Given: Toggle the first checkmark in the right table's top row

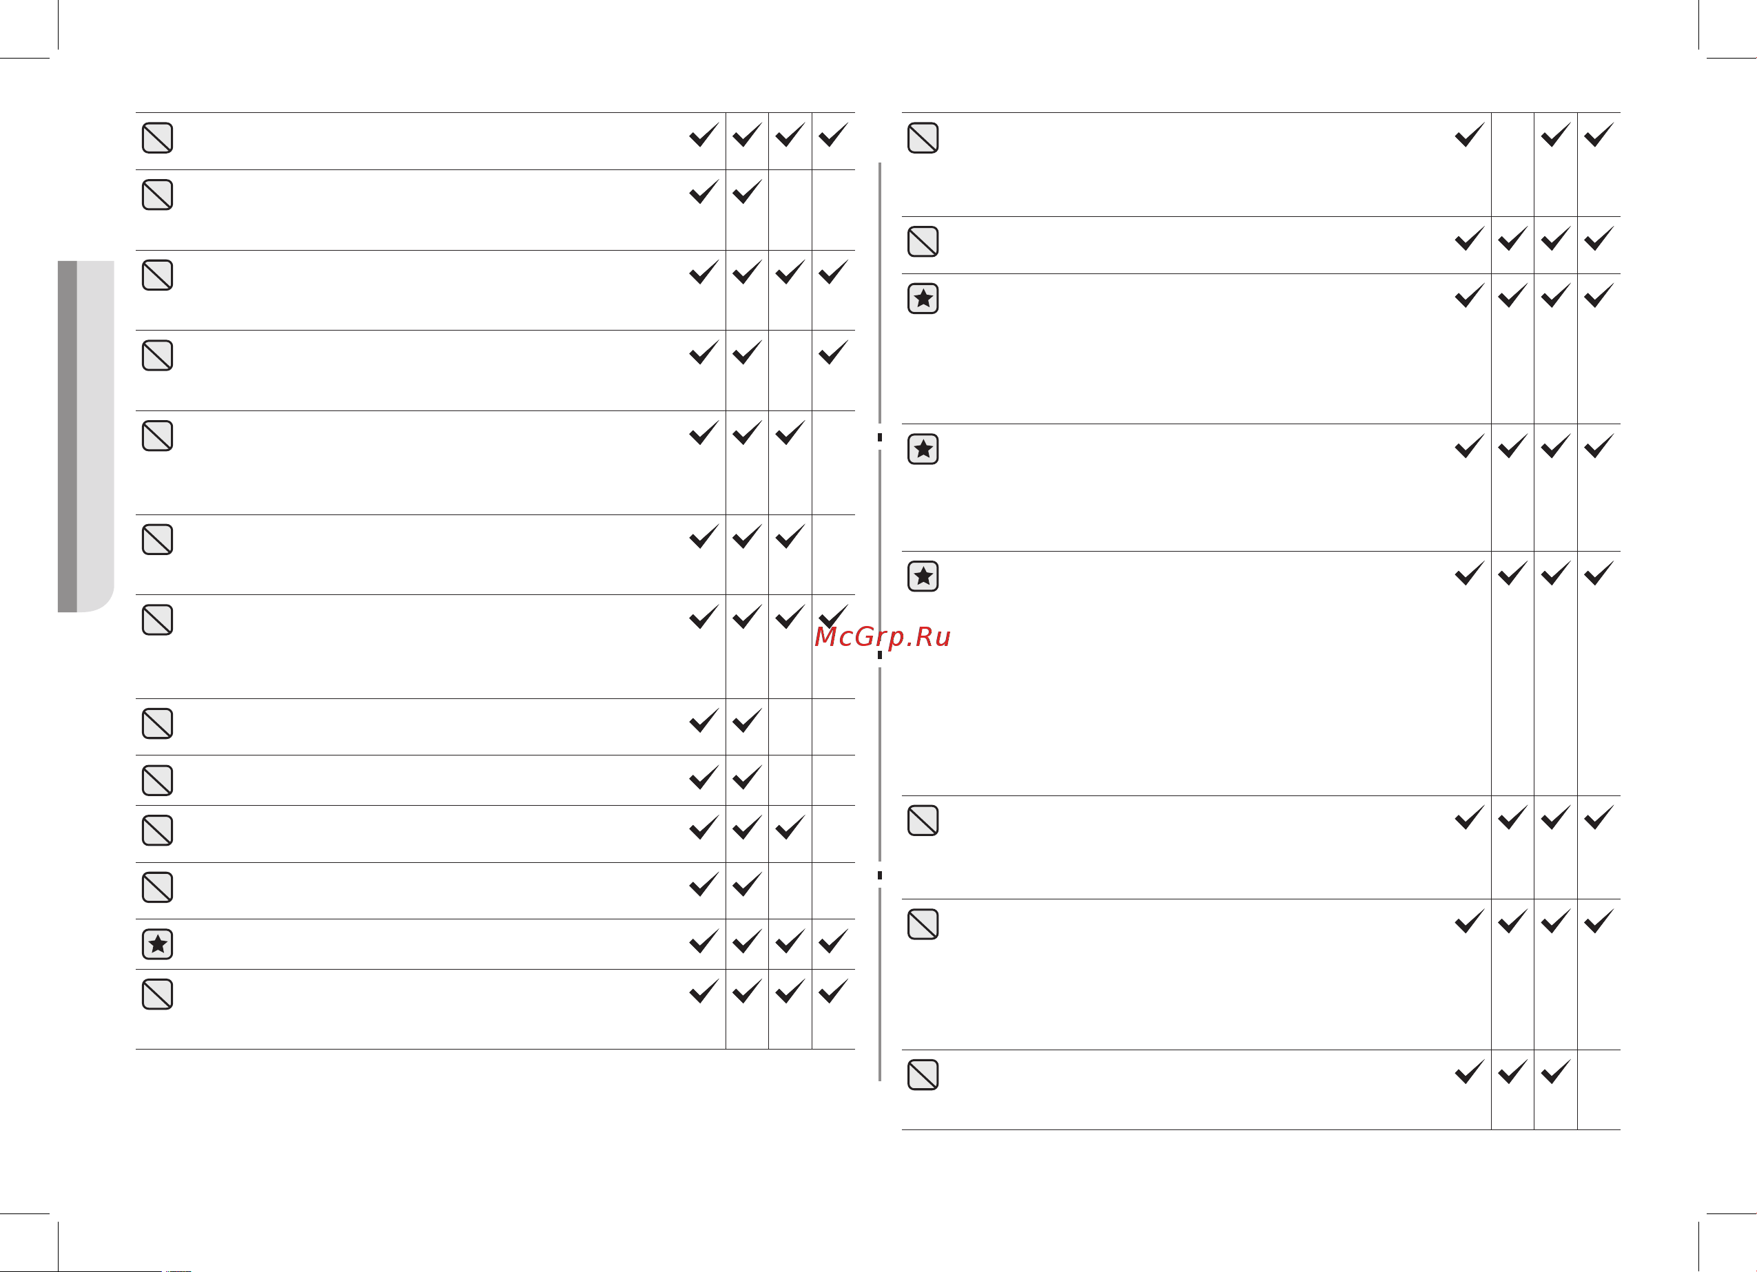Looking at the screenshot, I should (x=1470, y=135).
